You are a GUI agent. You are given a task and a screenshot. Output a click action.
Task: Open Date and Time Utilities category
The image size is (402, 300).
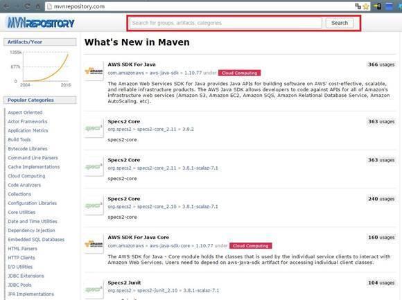click(33, 221)
